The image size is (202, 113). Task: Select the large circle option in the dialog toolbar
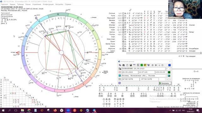(x=163, y=65)
